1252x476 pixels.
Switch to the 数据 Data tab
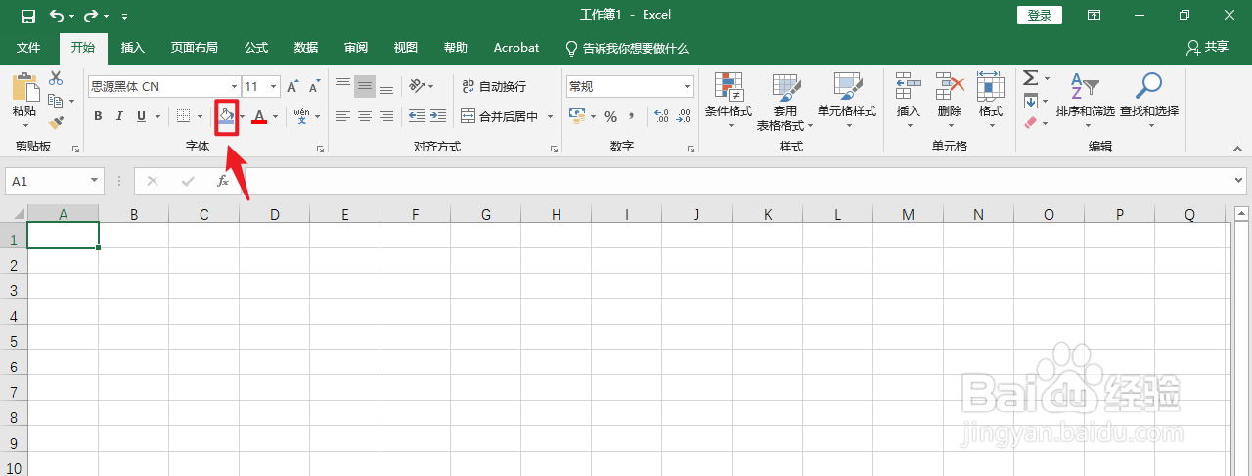tap(306, 47)
